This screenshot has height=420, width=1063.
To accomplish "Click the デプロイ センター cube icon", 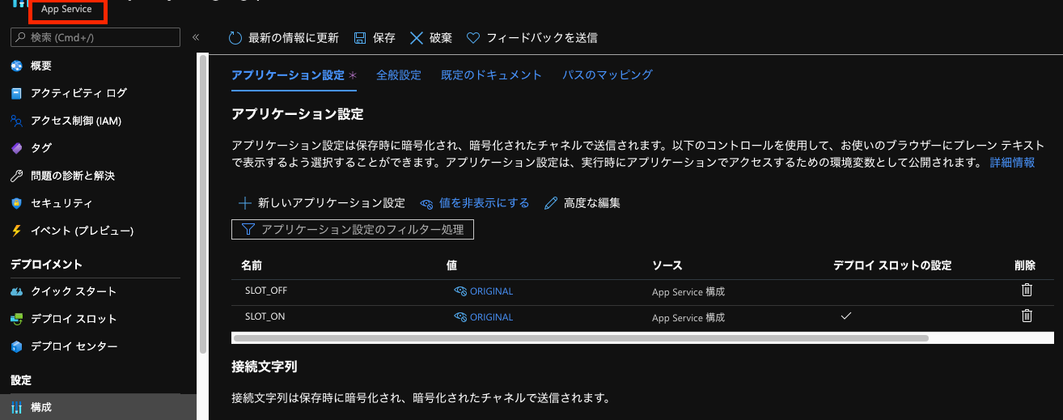I will [x=16, y=346].
